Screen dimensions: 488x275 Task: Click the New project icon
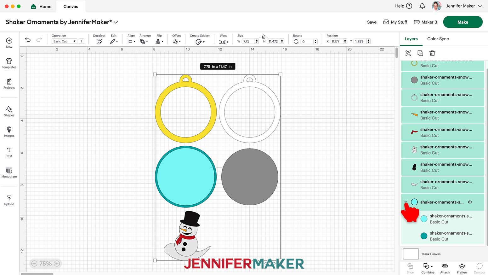[9, 41]
